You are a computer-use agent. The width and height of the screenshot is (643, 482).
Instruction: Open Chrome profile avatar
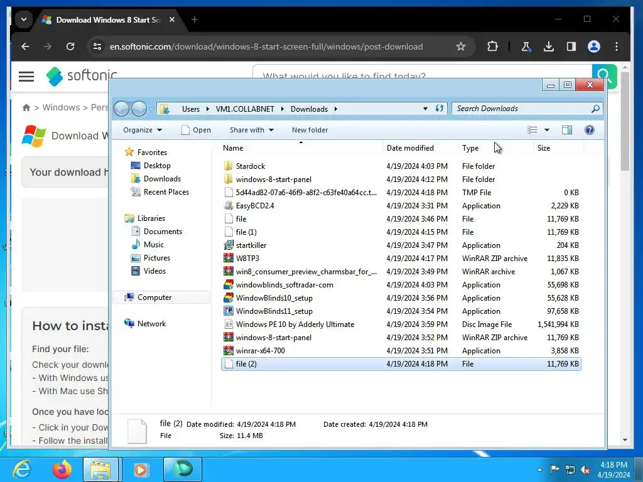(x=594, y=46)
